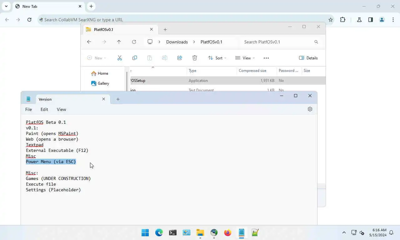Open Chrome Labs flask icon
The width and height of the screenshot is (400, 240).
(359, 19)
